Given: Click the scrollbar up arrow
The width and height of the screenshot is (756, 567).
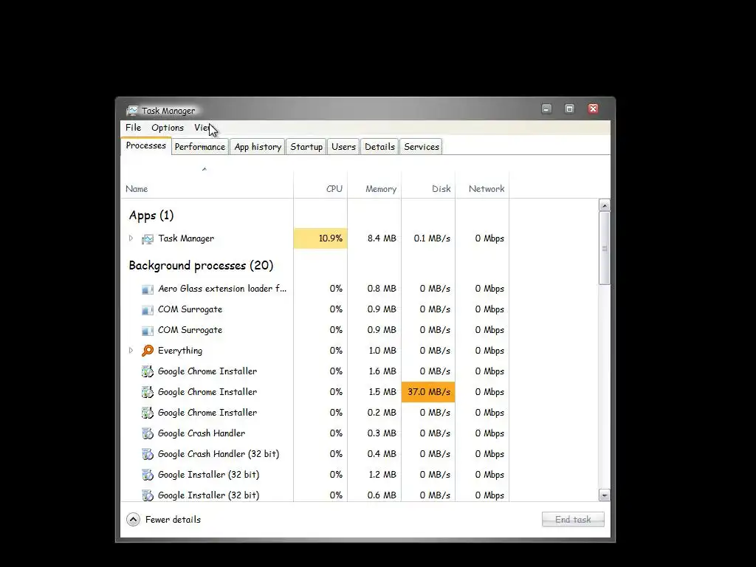Looking at the screenshot, I should (604, 205).
